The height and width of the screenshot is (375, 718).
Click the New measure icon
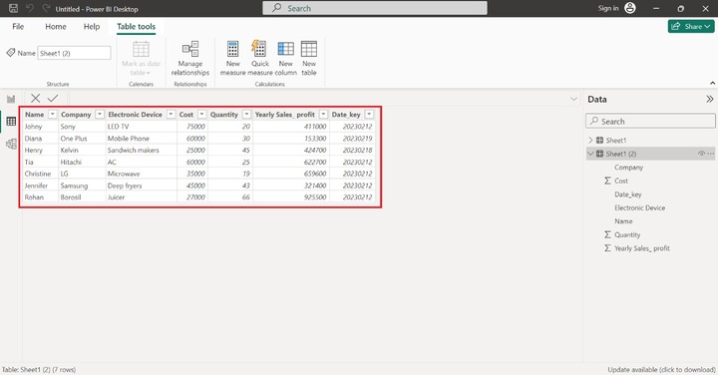(x=232, y=49)
